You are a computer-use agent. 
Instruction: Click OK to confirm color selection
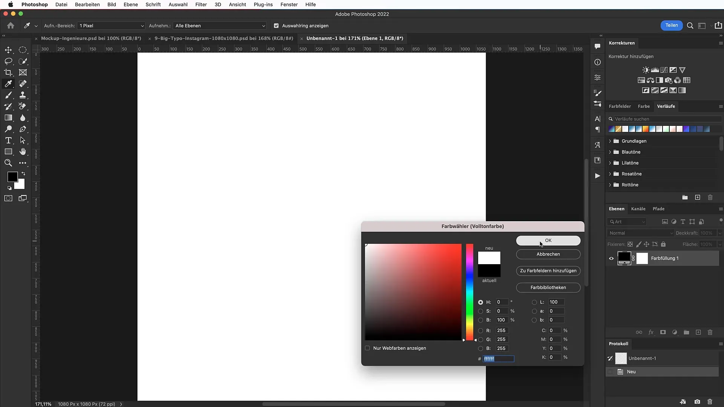[x=548, y=240]
